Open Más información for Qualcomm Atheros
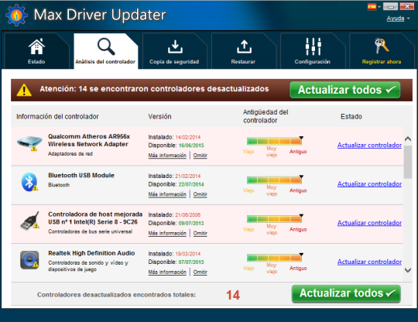The width and height of the screenshot is (418, 322). [x=167, y=156]
